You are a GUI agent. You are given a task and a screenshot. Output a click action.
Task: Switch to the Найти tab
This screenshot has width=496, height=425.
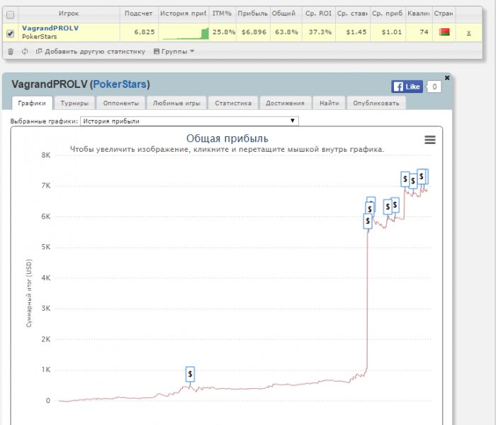pyautogui.click(x=329, y=103)
